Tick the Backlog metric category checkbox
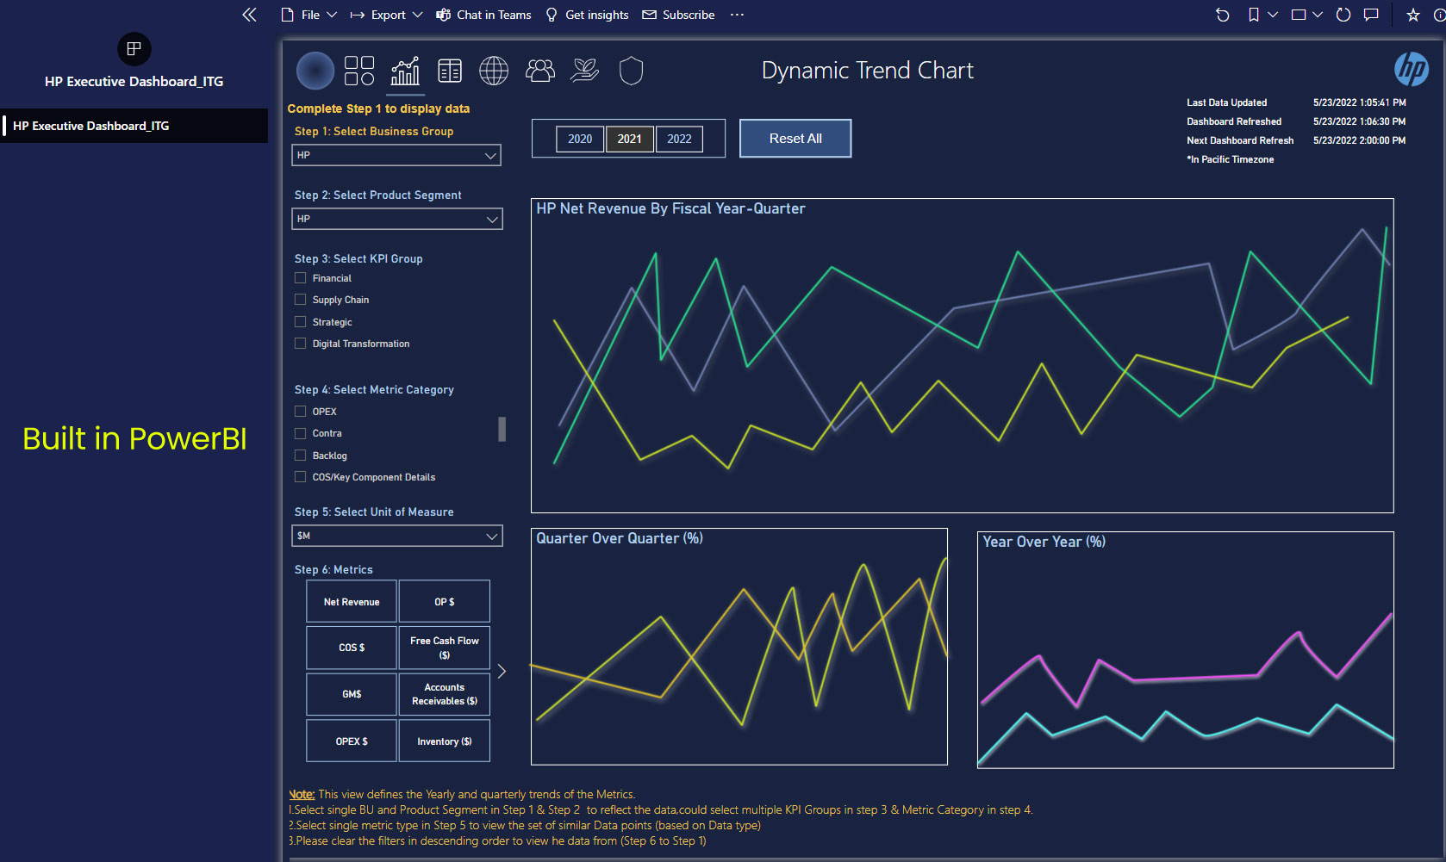 (x=301, y=456)
